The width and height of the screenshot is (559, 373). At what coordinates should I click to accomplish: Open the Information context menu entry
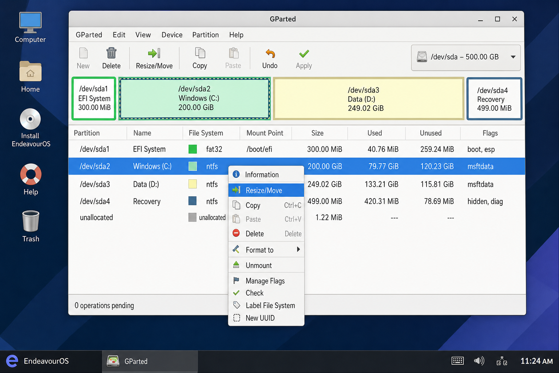point(266,174)
